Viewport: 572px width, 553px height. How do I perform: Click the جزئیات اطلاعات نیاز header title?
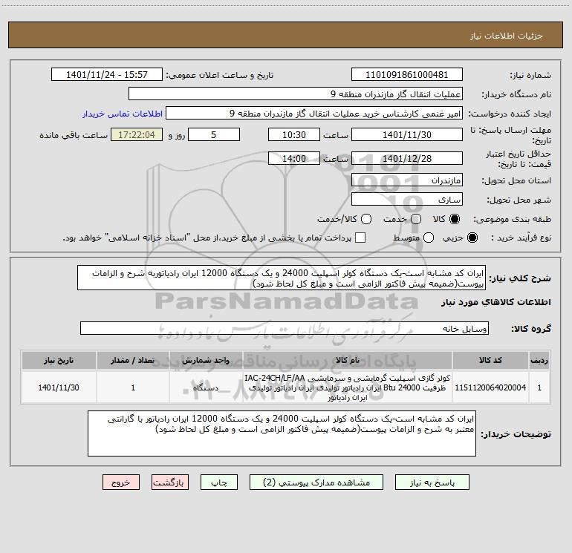507,36
